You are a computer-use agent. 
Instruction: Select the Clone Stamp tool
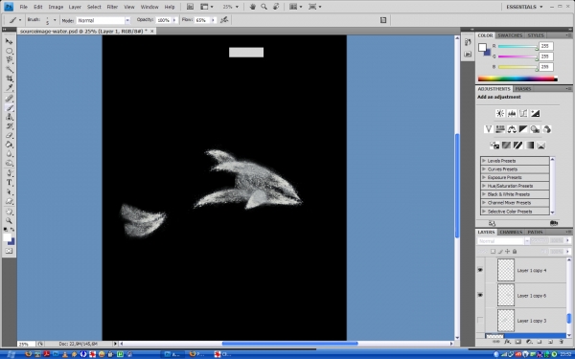coord(10,117)
